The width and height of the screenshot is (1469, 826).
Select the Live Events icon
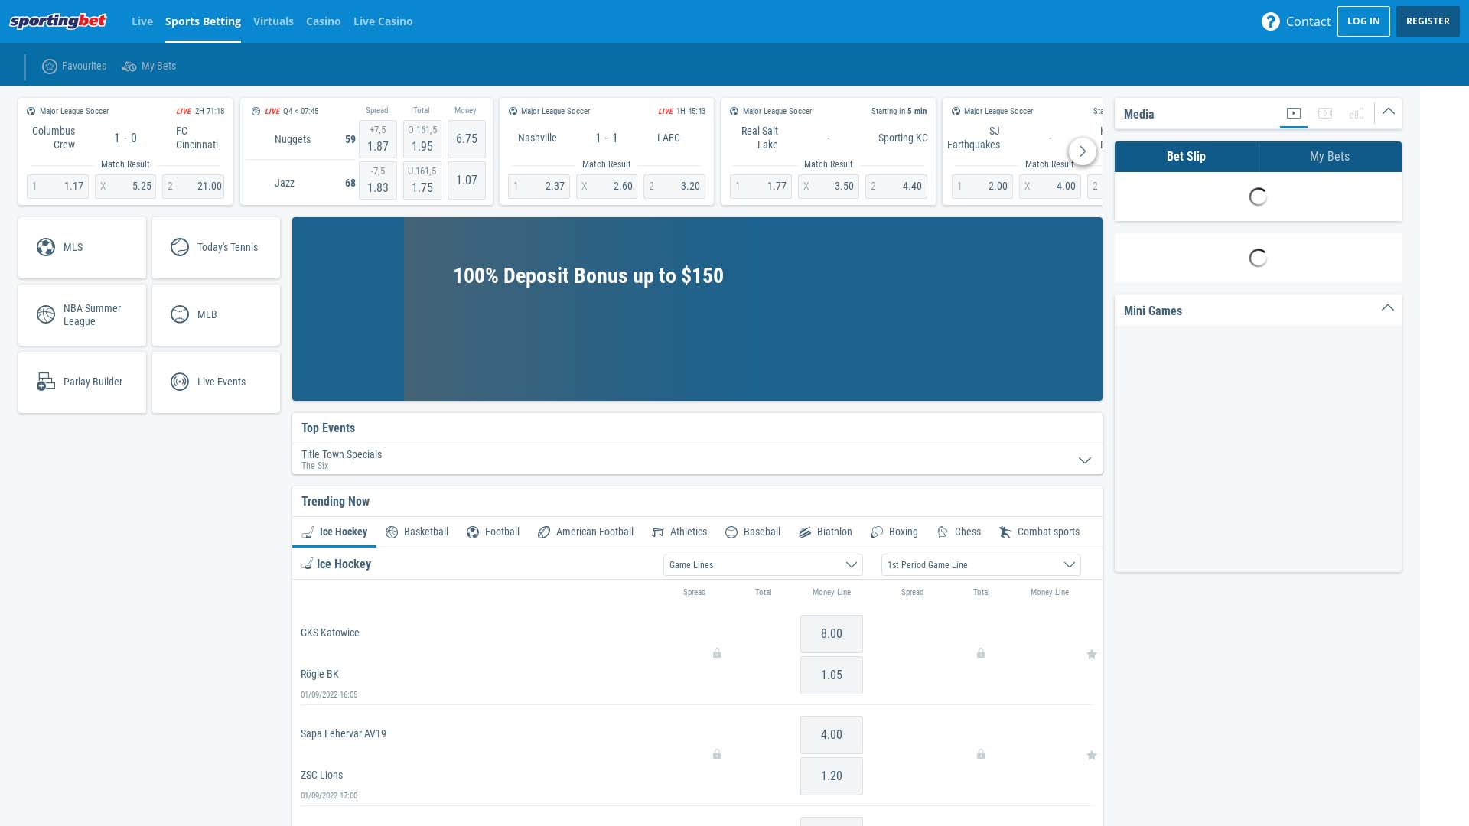tap(180, 382)
